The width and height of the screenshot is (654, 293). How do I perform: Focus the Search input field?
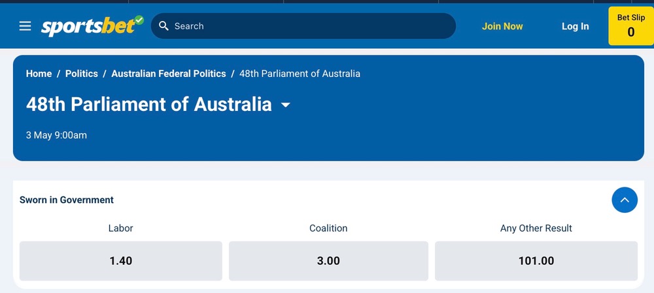coord(303,26)
